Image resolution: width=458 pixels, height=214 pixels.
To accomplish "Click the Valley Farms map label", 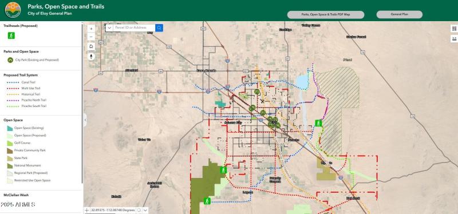I will click(311, 25).
